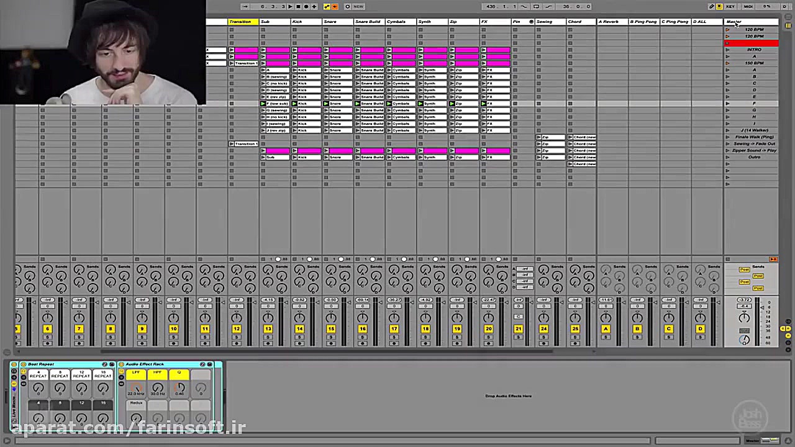Toggle the KEY map mode switch
Image resolution: width=795 pixels, height=447 pixels.
pos(730,6)
